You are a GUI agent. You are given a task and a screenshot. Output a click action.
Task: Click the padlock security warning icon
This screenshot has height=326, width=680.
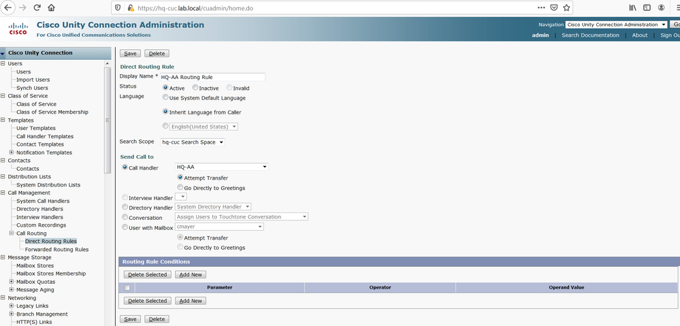(130, 7)
